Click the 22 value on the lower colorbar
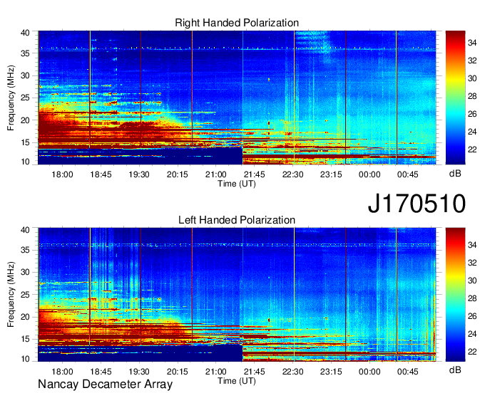 tap(472, 352)
